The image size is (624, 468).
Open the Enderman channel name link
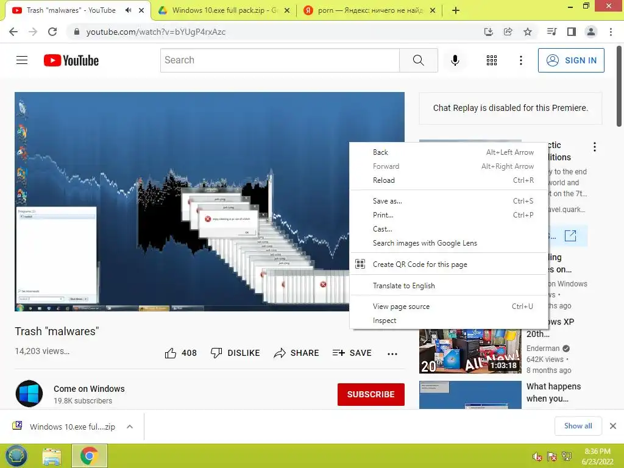point(543,348)
